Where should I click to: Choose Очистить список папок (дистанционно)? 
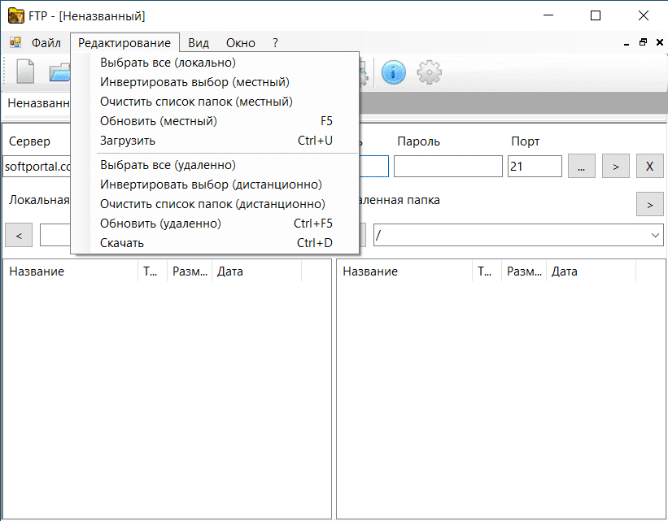(215, 204)
